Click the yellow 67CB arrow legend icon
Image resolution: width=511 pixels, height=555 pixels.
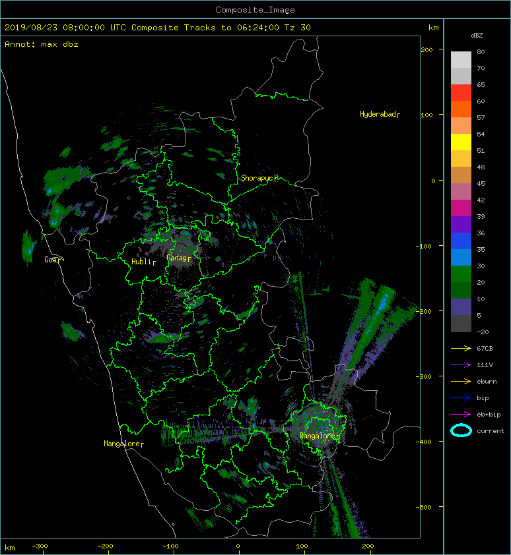[x=461, y=349]
